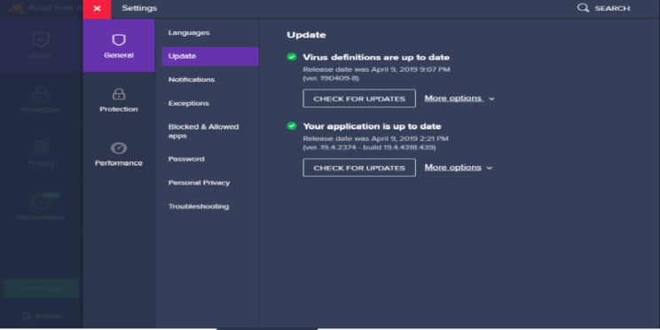Click the dimmed Mobile link
The image size is (660, 330).
click(41, 316)
